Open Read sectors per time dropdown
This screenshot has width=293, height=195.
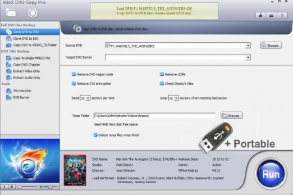click(x=87, y=97)
